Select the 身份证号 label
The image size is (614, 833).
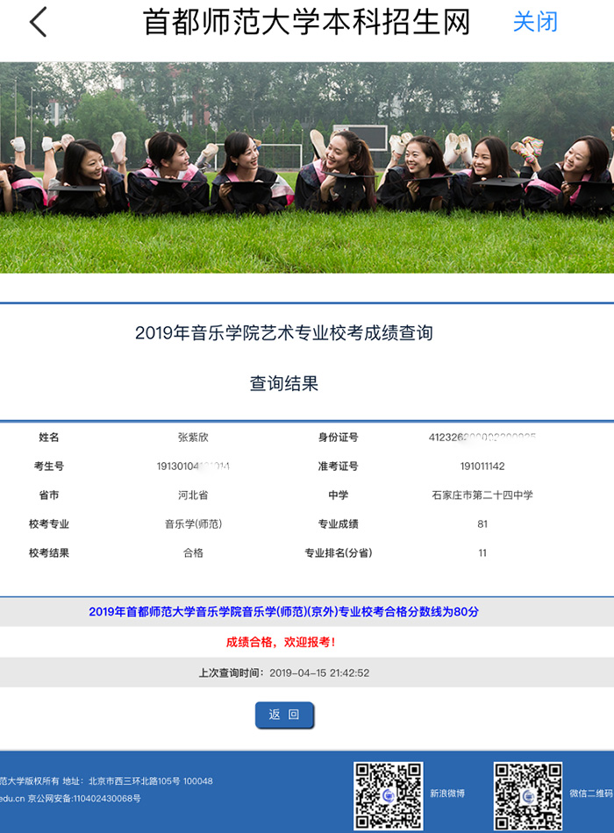(338, 438)
